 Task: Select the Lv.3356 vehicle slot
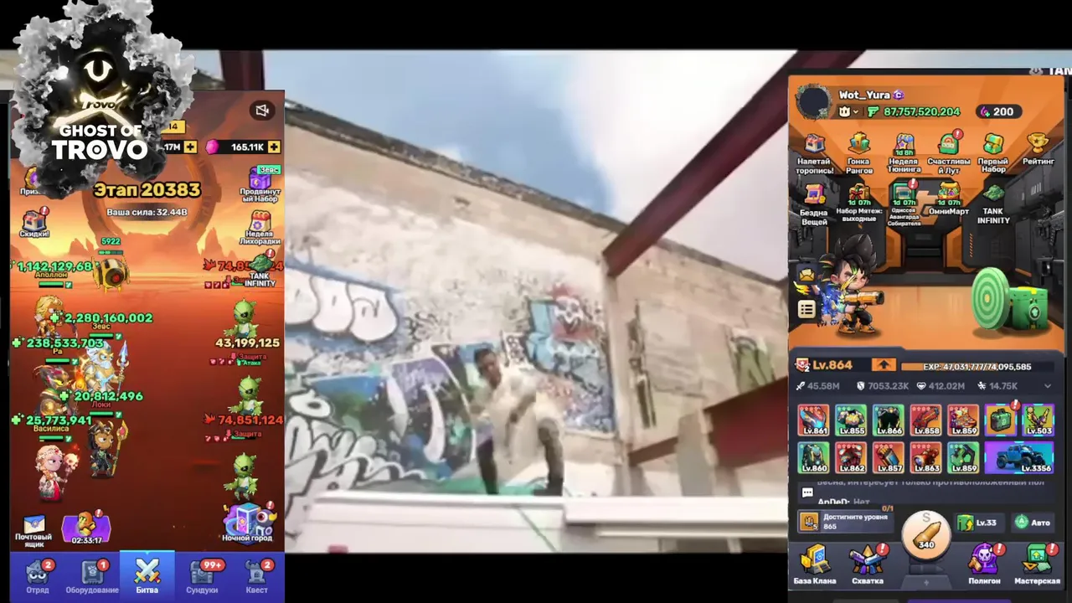(x=1019, y=458)
